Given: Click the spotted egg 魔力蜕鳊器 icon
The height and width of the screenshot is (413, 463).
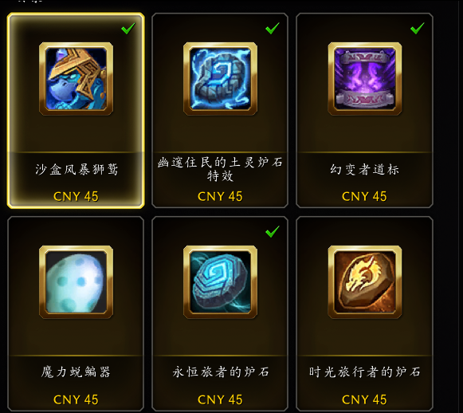Looking at the screenshot, I should tap(76, 281).
